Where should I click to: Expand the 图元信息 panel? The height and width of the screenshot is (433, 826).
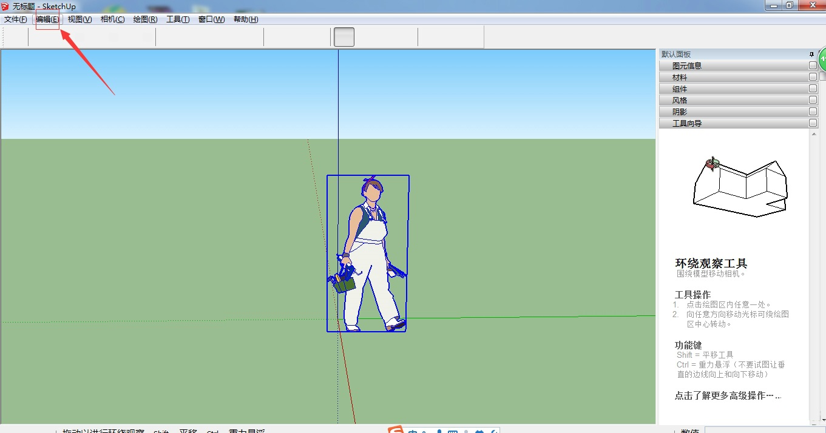click(739, 66)
